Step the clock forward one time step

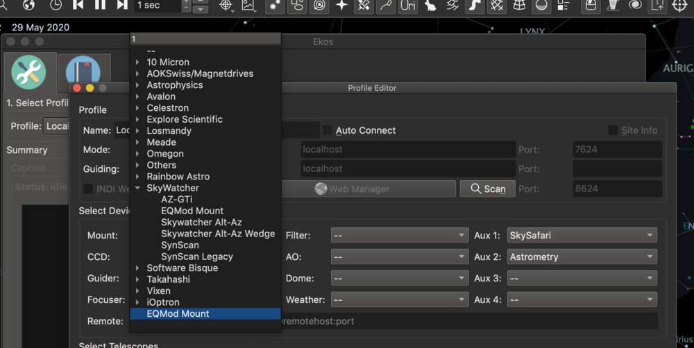click(x=122, y=6)
